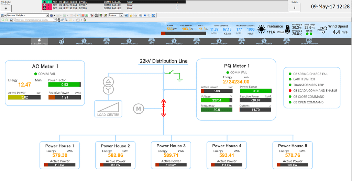Select the transformer symbol on diagram
This screenshot has width=352, height=181.
tap(109, 85)
